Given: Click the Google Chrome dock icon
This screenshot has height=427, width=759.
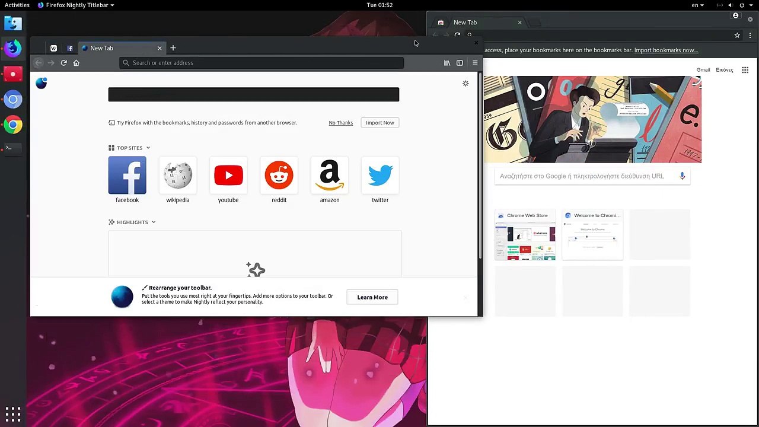Looking at the screenshot, I should [x=13, y=125].
